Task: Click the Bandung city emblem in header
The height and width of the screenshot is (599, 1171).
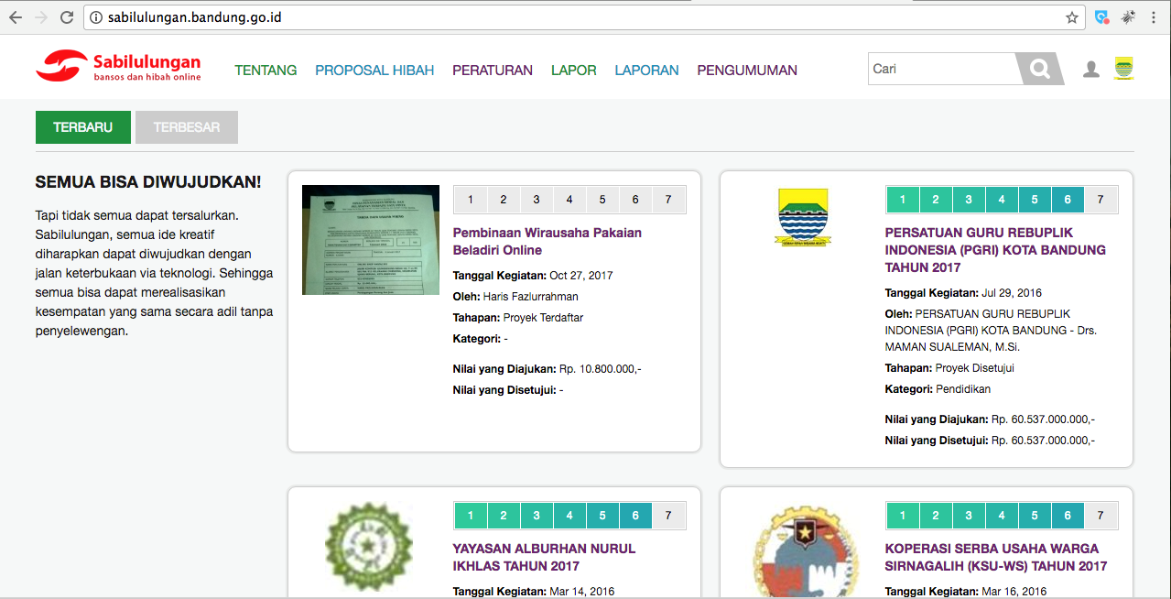Action: coord(1123,69)
